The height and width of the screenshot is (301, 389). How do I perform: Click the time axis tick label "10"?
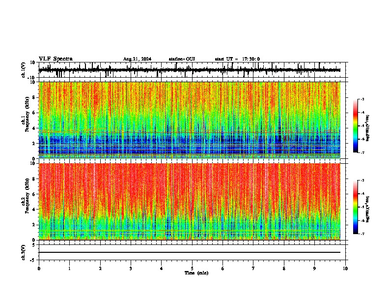(x=345, y=269)
